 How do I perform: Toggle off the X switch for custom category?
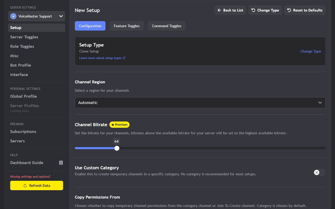316,172
